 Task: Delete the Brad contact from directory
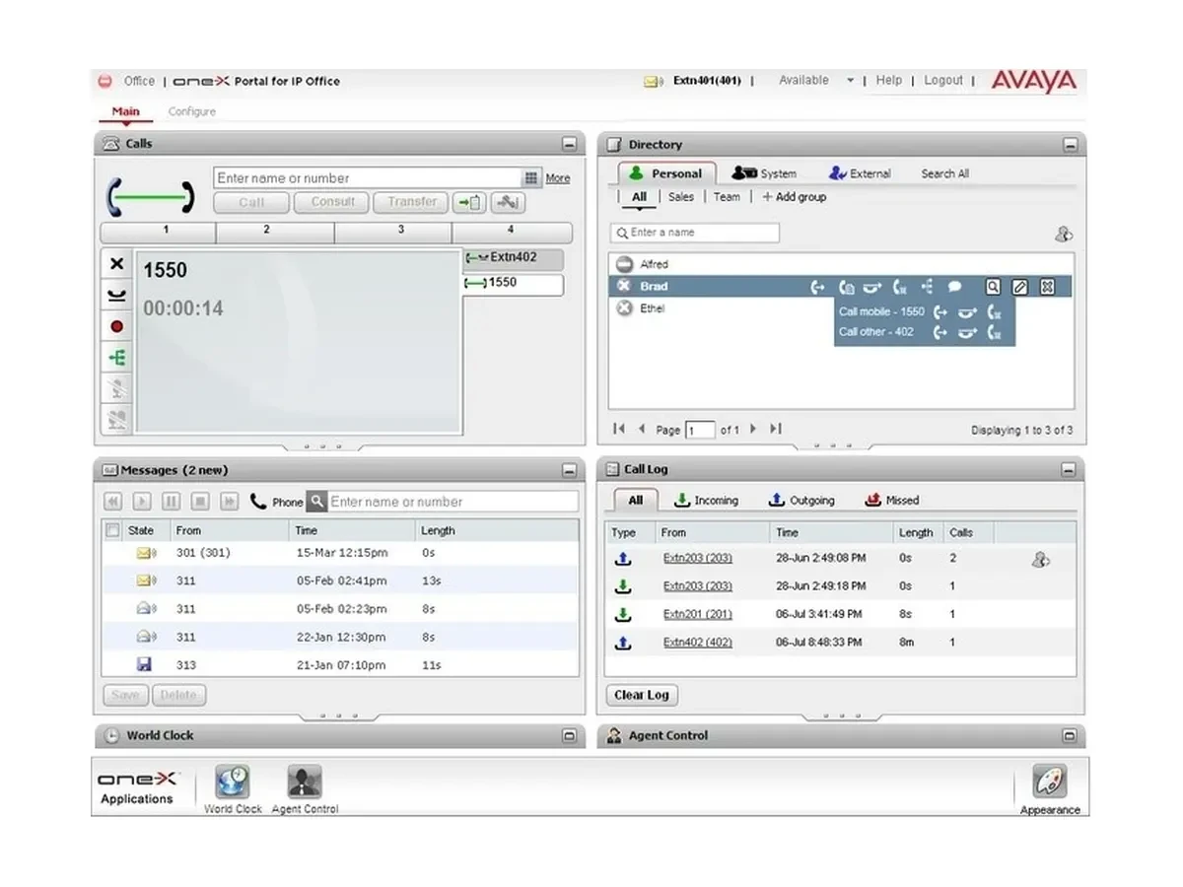pos(1047,287)
